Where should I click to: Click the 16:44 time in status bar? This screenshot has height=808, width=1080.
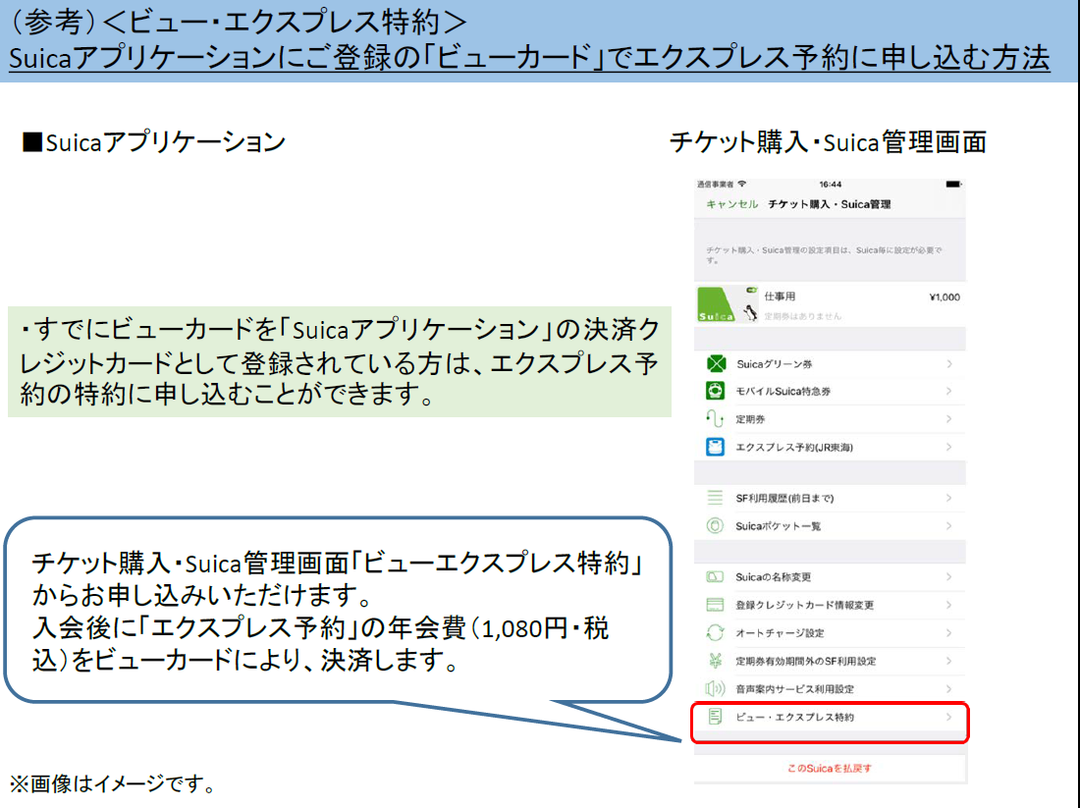click(x=830, y=184)
